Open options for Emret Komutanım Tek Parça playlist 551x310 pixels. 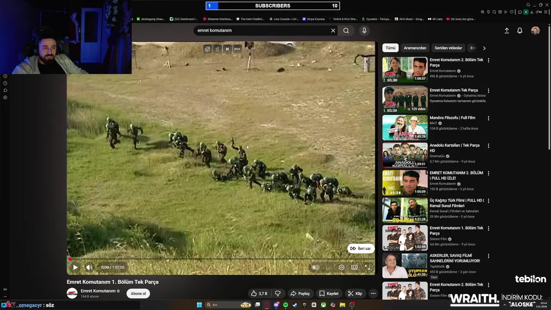coord(488,90)
